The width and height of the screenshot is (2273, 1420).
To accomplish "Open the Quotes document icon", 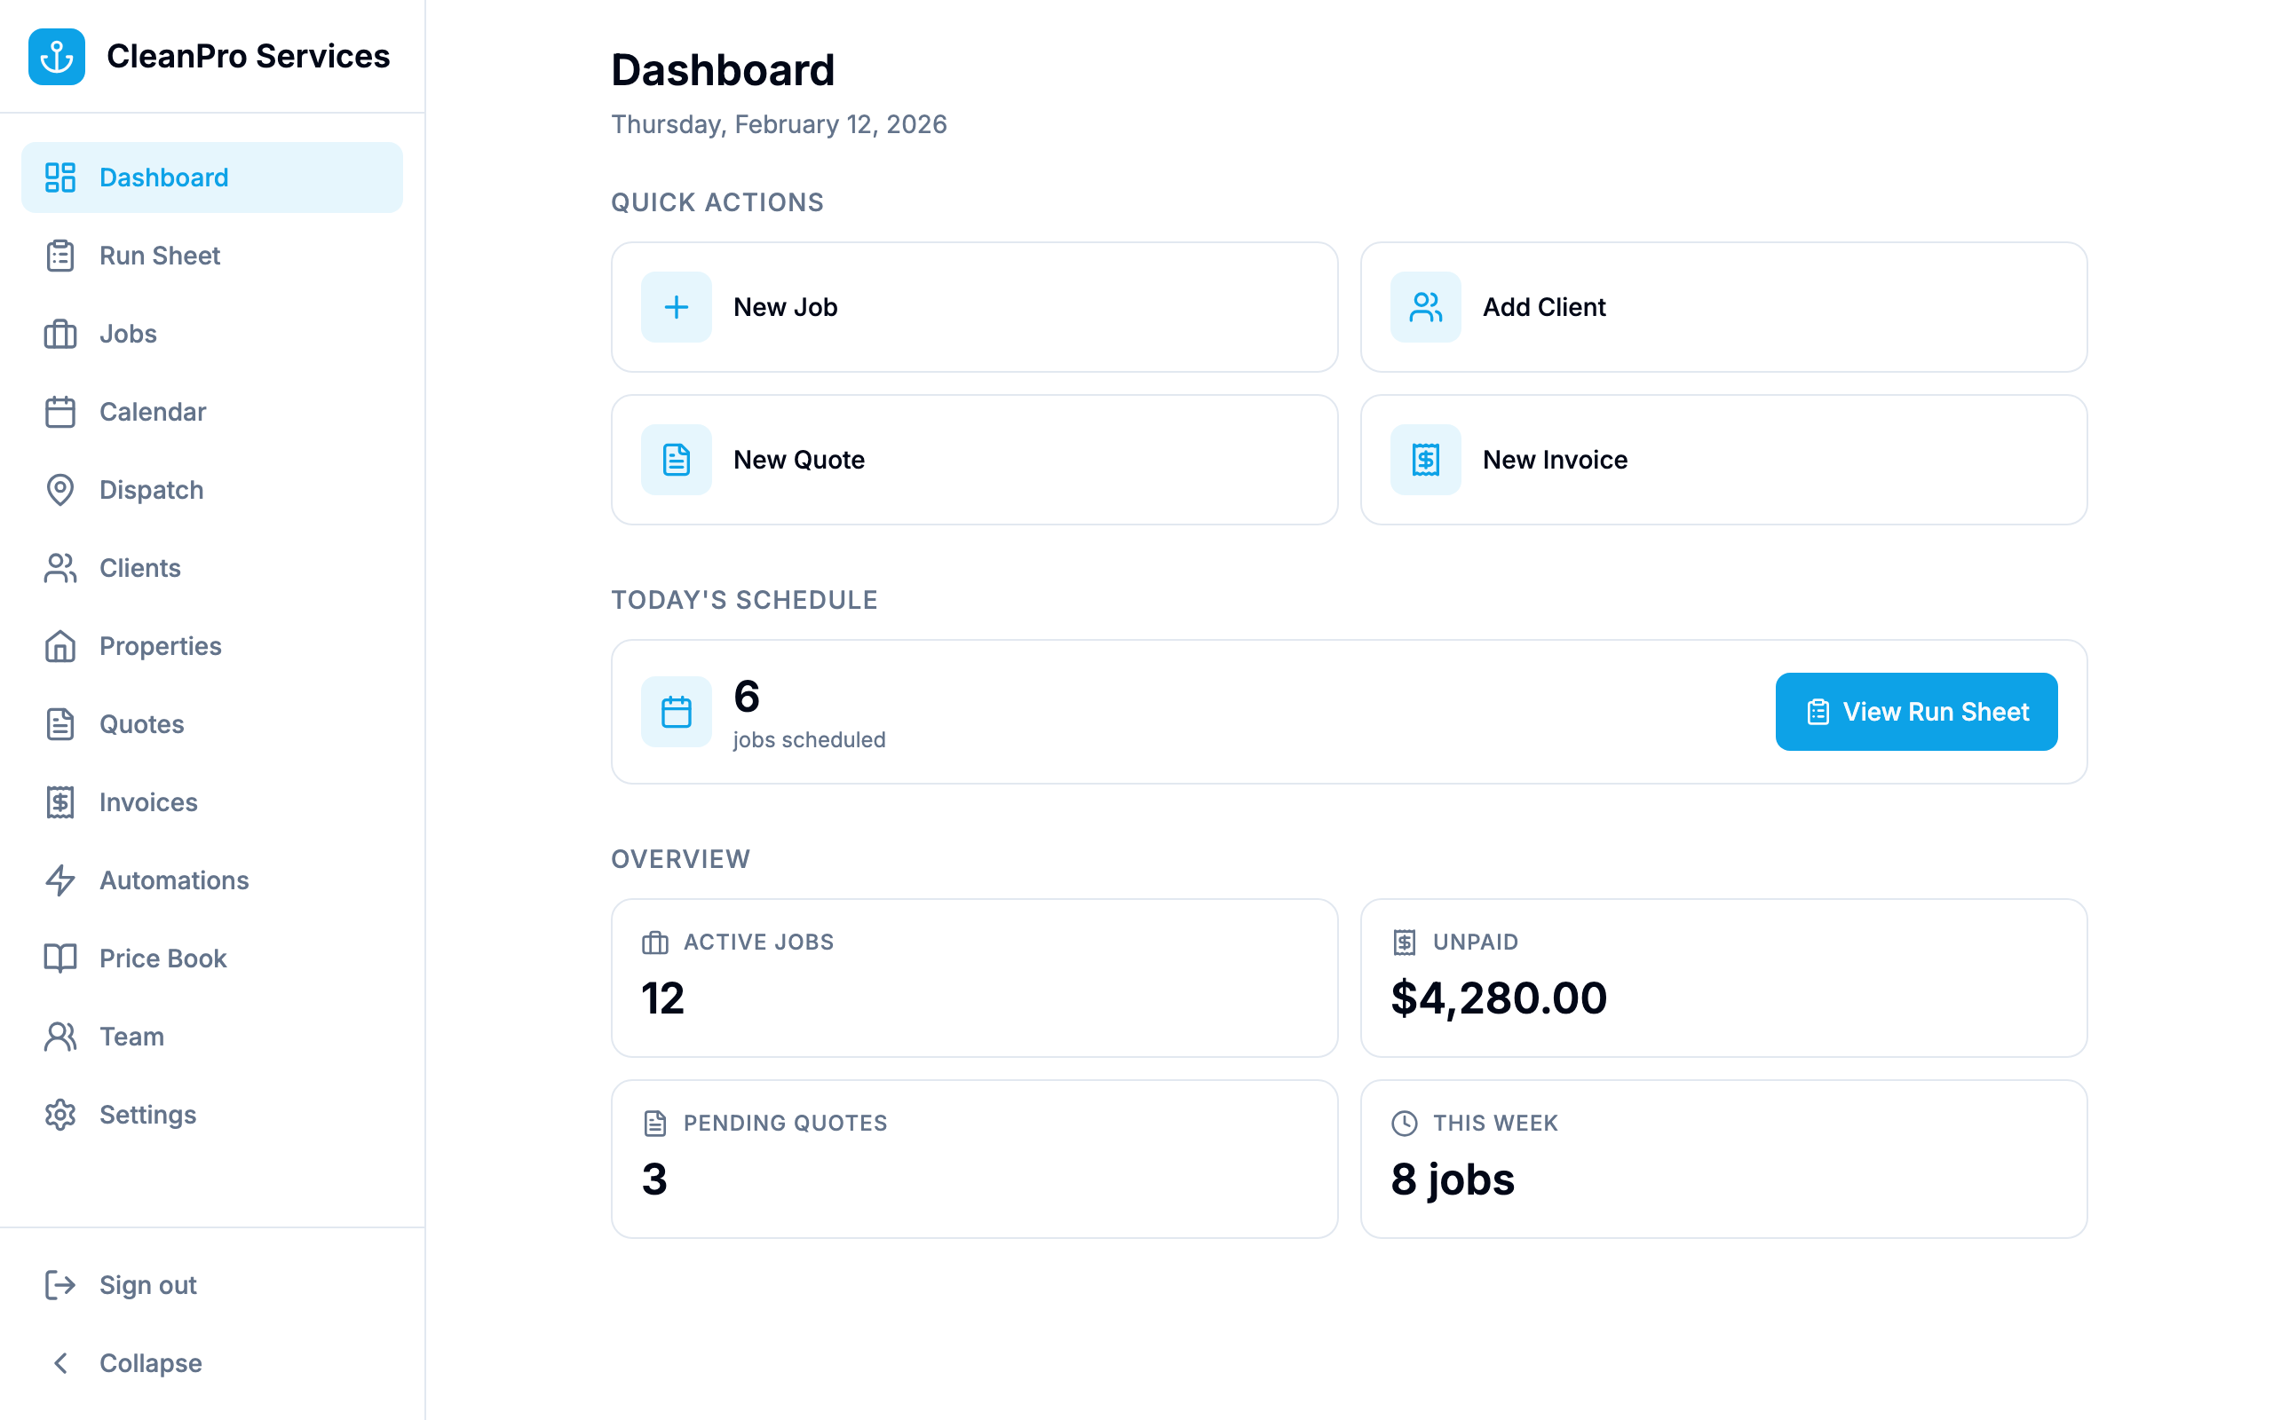I will point(60,723).
